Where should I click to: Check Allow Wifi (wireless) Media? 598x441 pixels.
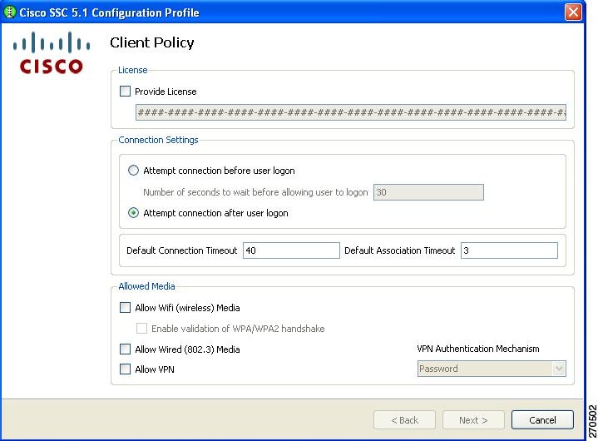point(125,308)
